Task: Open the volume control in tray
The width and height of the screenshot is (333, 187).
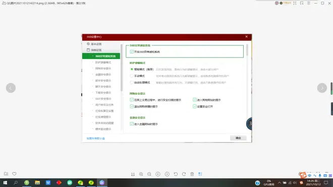Action: [x=295, y=183]
